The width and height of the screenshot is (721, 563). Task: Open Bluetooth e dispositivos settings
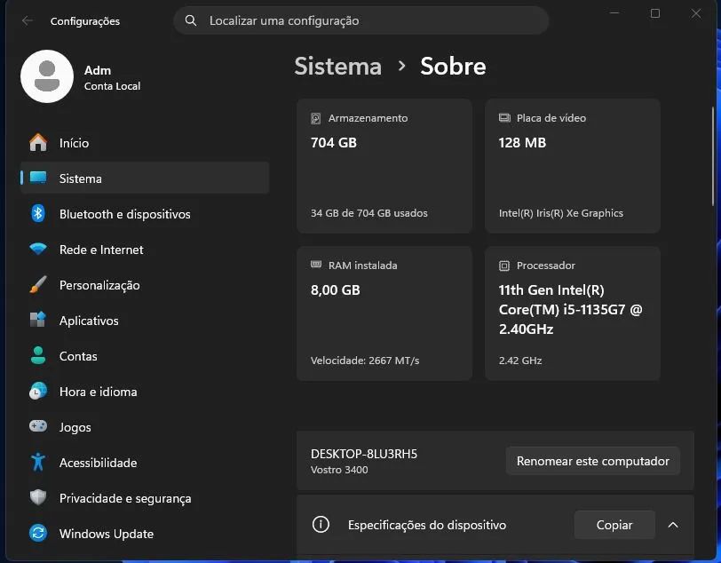coord(145,213)
